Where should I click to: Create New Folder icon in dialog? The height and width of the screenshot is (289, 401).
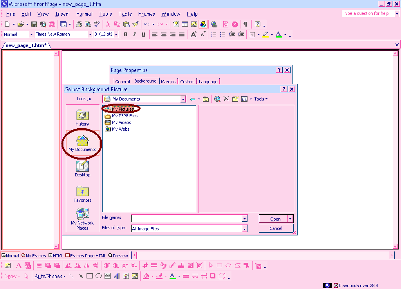click(235, 99)
